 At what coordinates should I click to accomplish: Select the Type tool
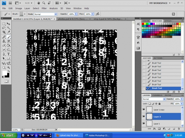pyautogui.click(x=9, y=54)
